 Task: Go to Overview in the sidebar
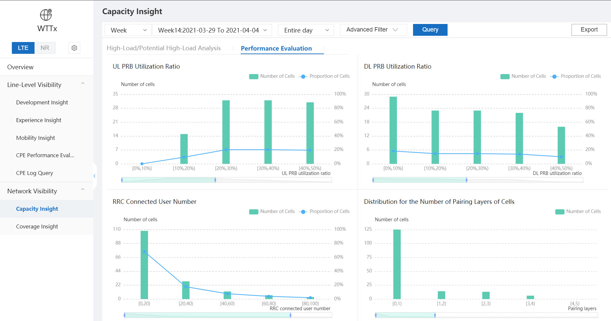tap(47, 67)
